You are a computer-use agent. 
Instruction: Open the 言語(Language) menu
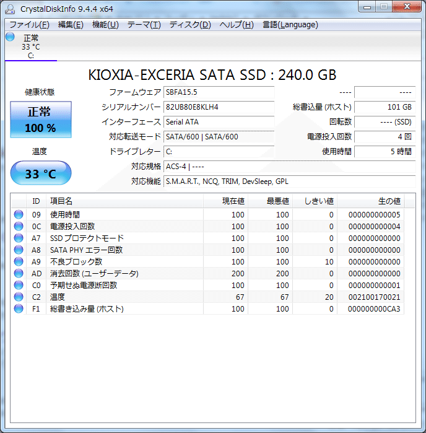[290, 25]
